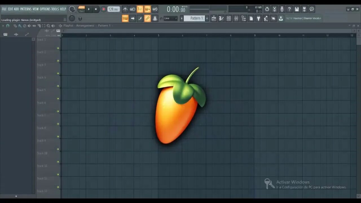
Task: Open the Playlist options menu arrow
Action: coord(3,26)
